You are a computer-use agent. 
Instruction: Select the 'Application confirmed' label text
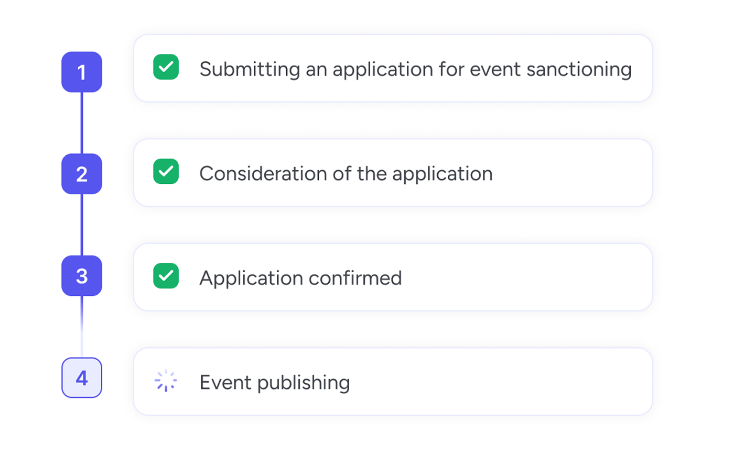(x=300, y=278)
